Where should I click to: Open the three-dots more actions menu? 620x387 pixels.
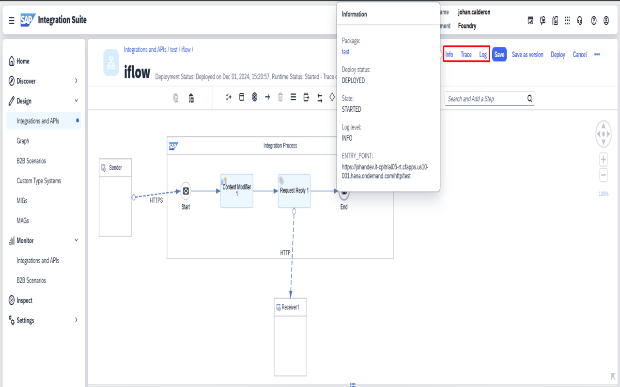tap(597, 55)
